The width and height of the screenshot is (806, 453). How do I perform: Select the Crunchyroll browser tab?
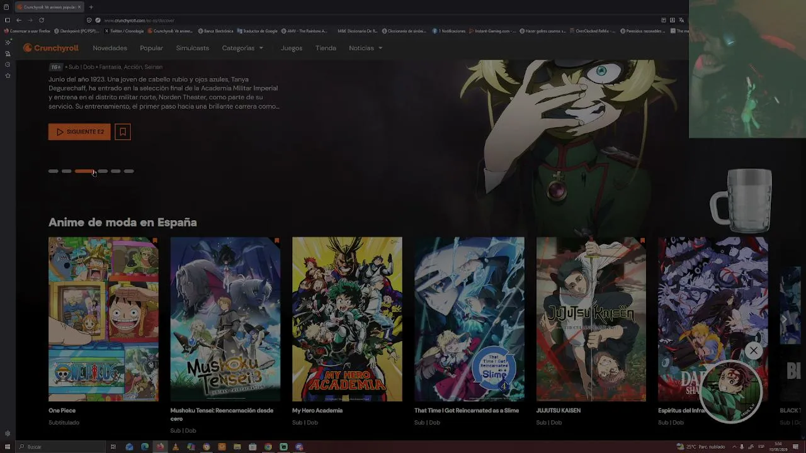pos(49,7)
